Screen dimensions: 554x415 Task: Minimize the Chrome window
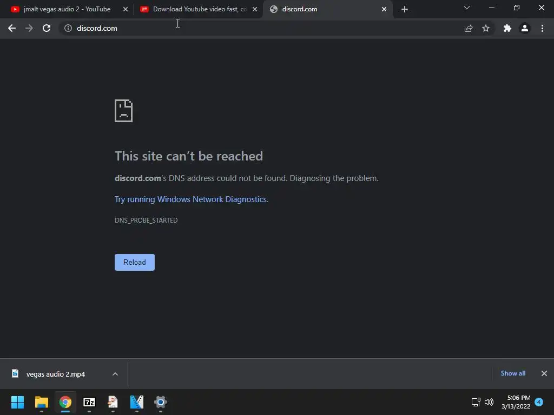(x=491, y=8)
